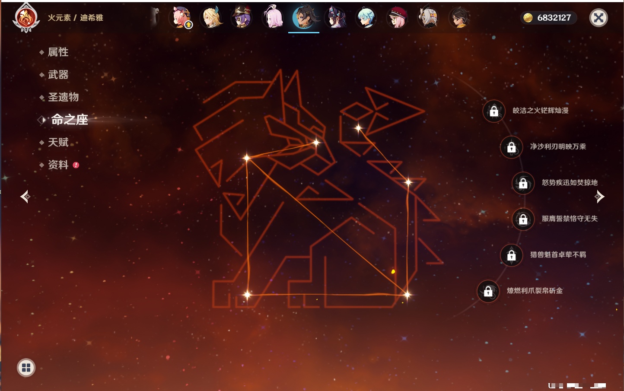Viewport: 624px width, 391px height.
Task: Click the Mora coin icon
Action: pos(528,18)
